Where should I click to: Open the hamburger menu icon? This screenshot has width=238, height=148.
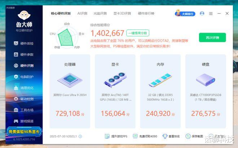[211, 13]
